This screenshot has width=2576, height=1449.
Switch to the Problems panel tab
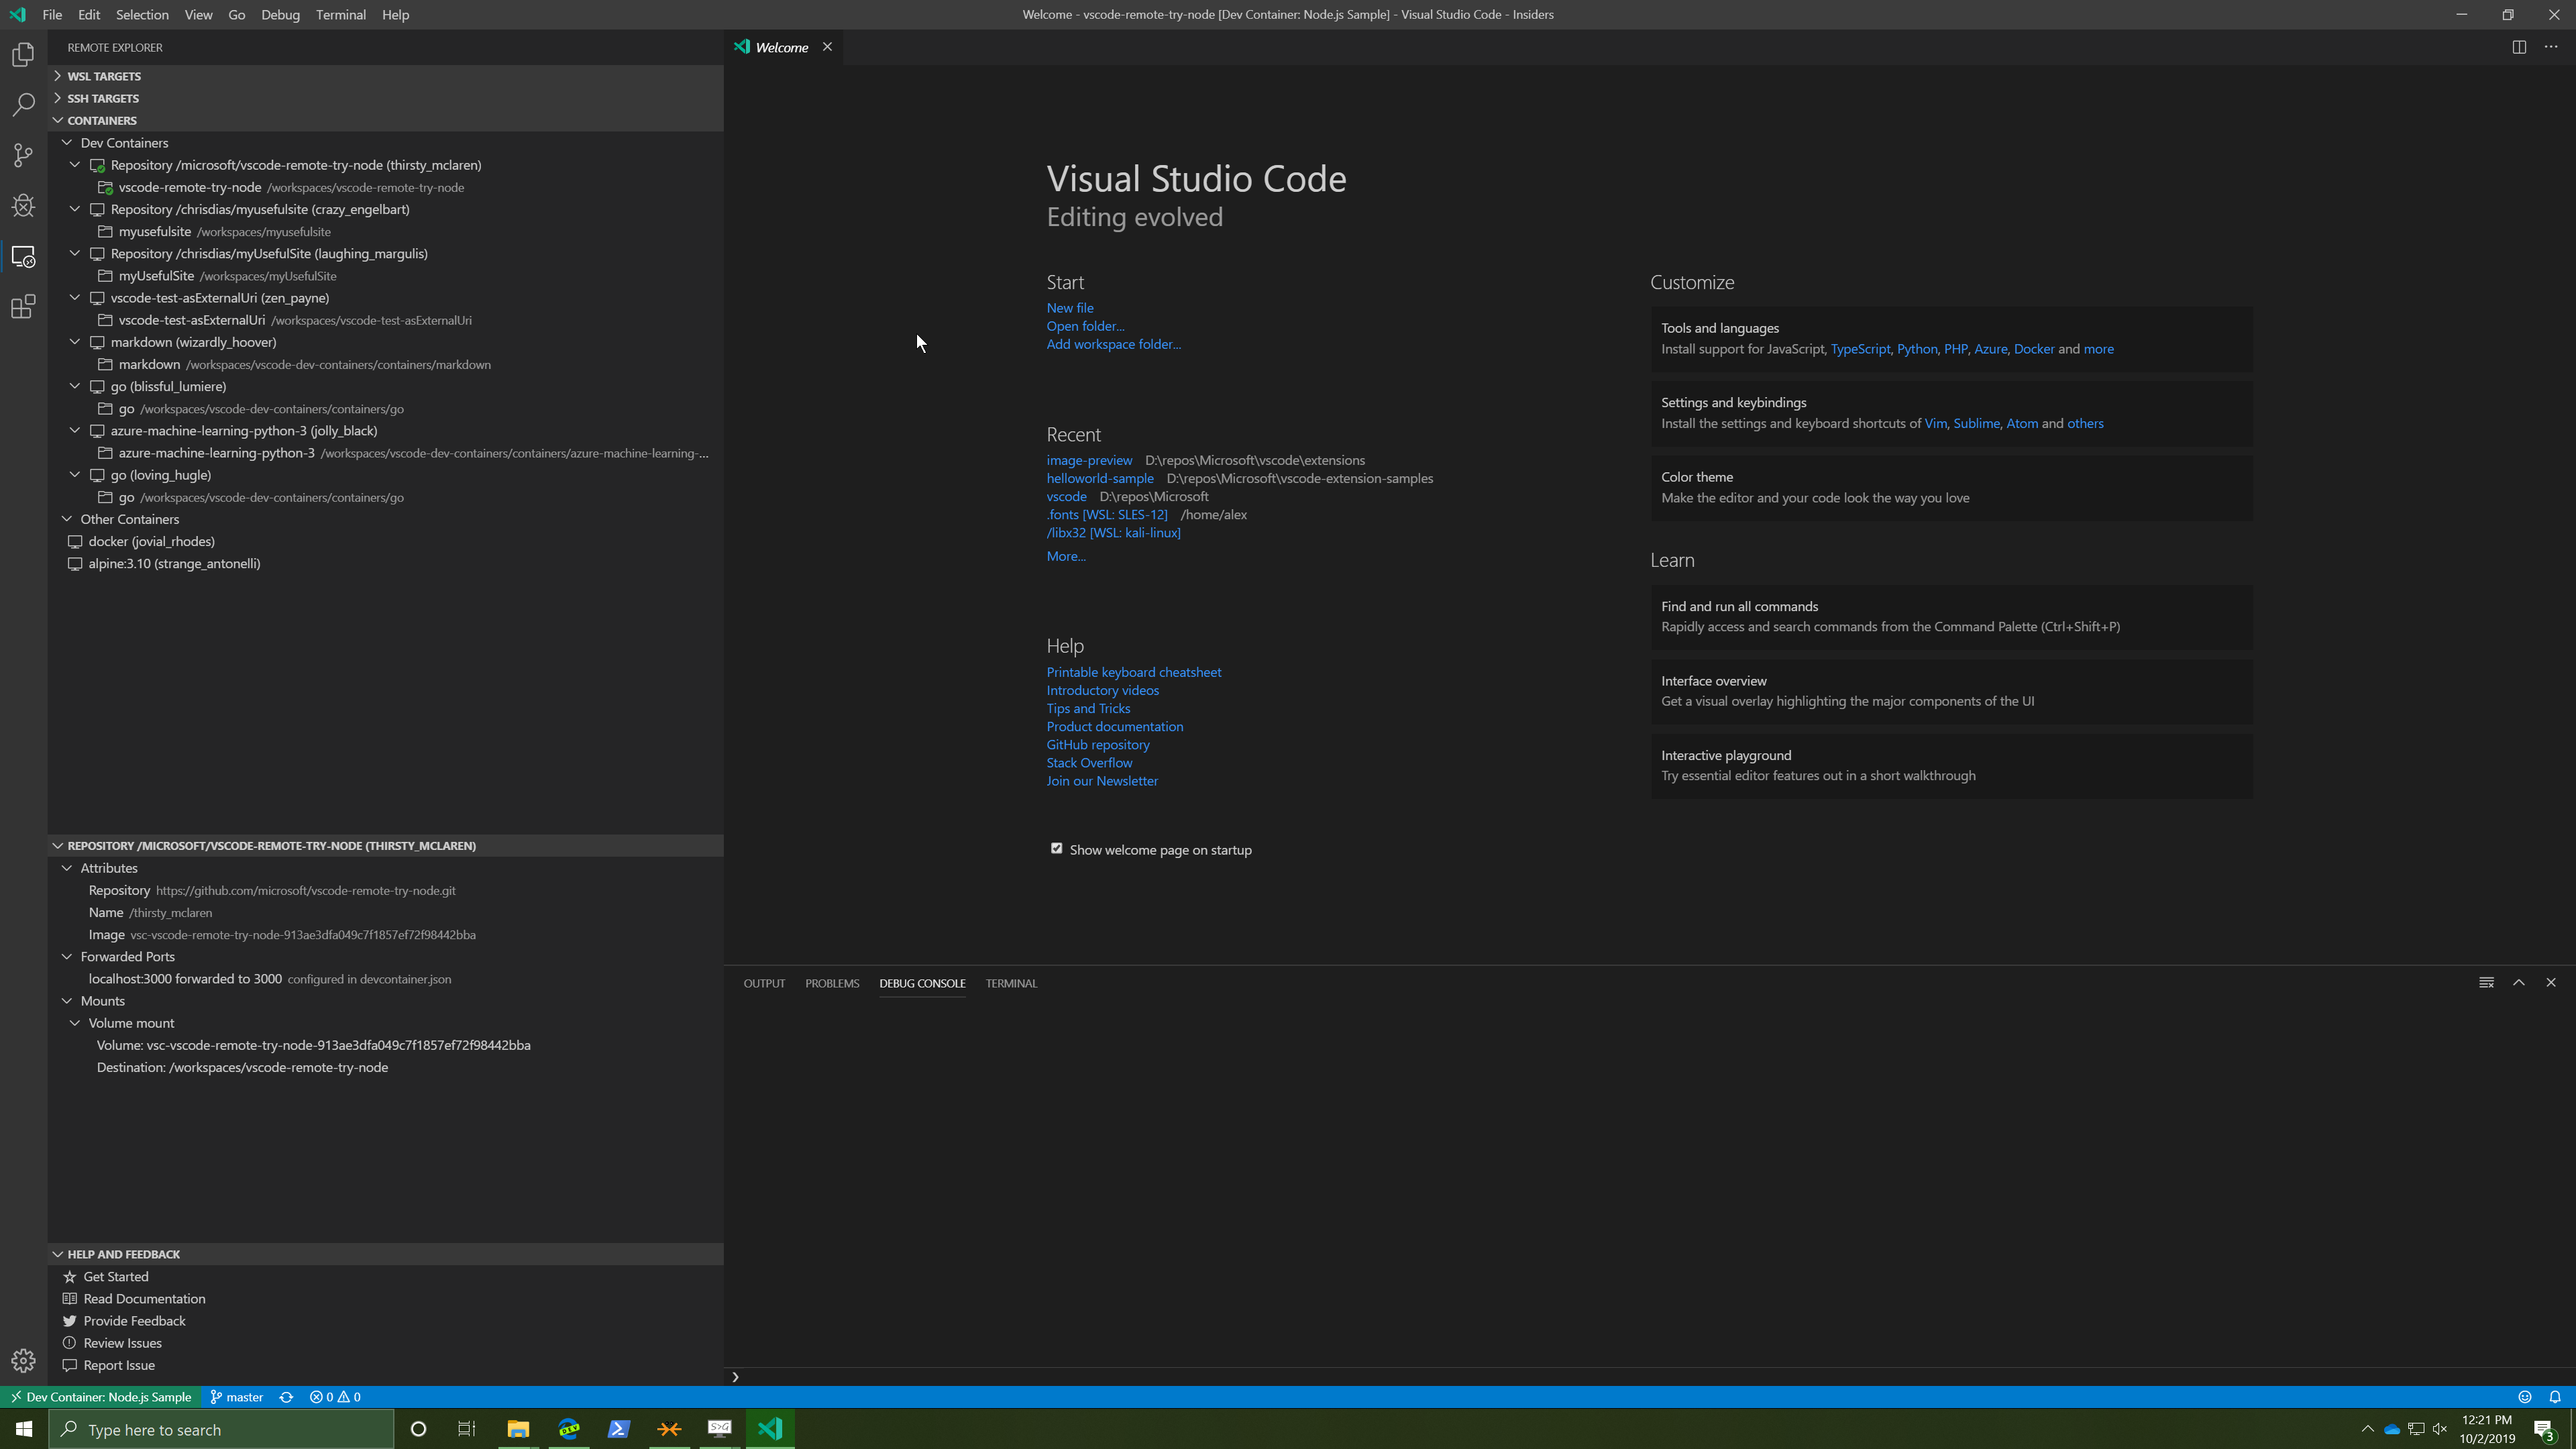coord(831,983)
